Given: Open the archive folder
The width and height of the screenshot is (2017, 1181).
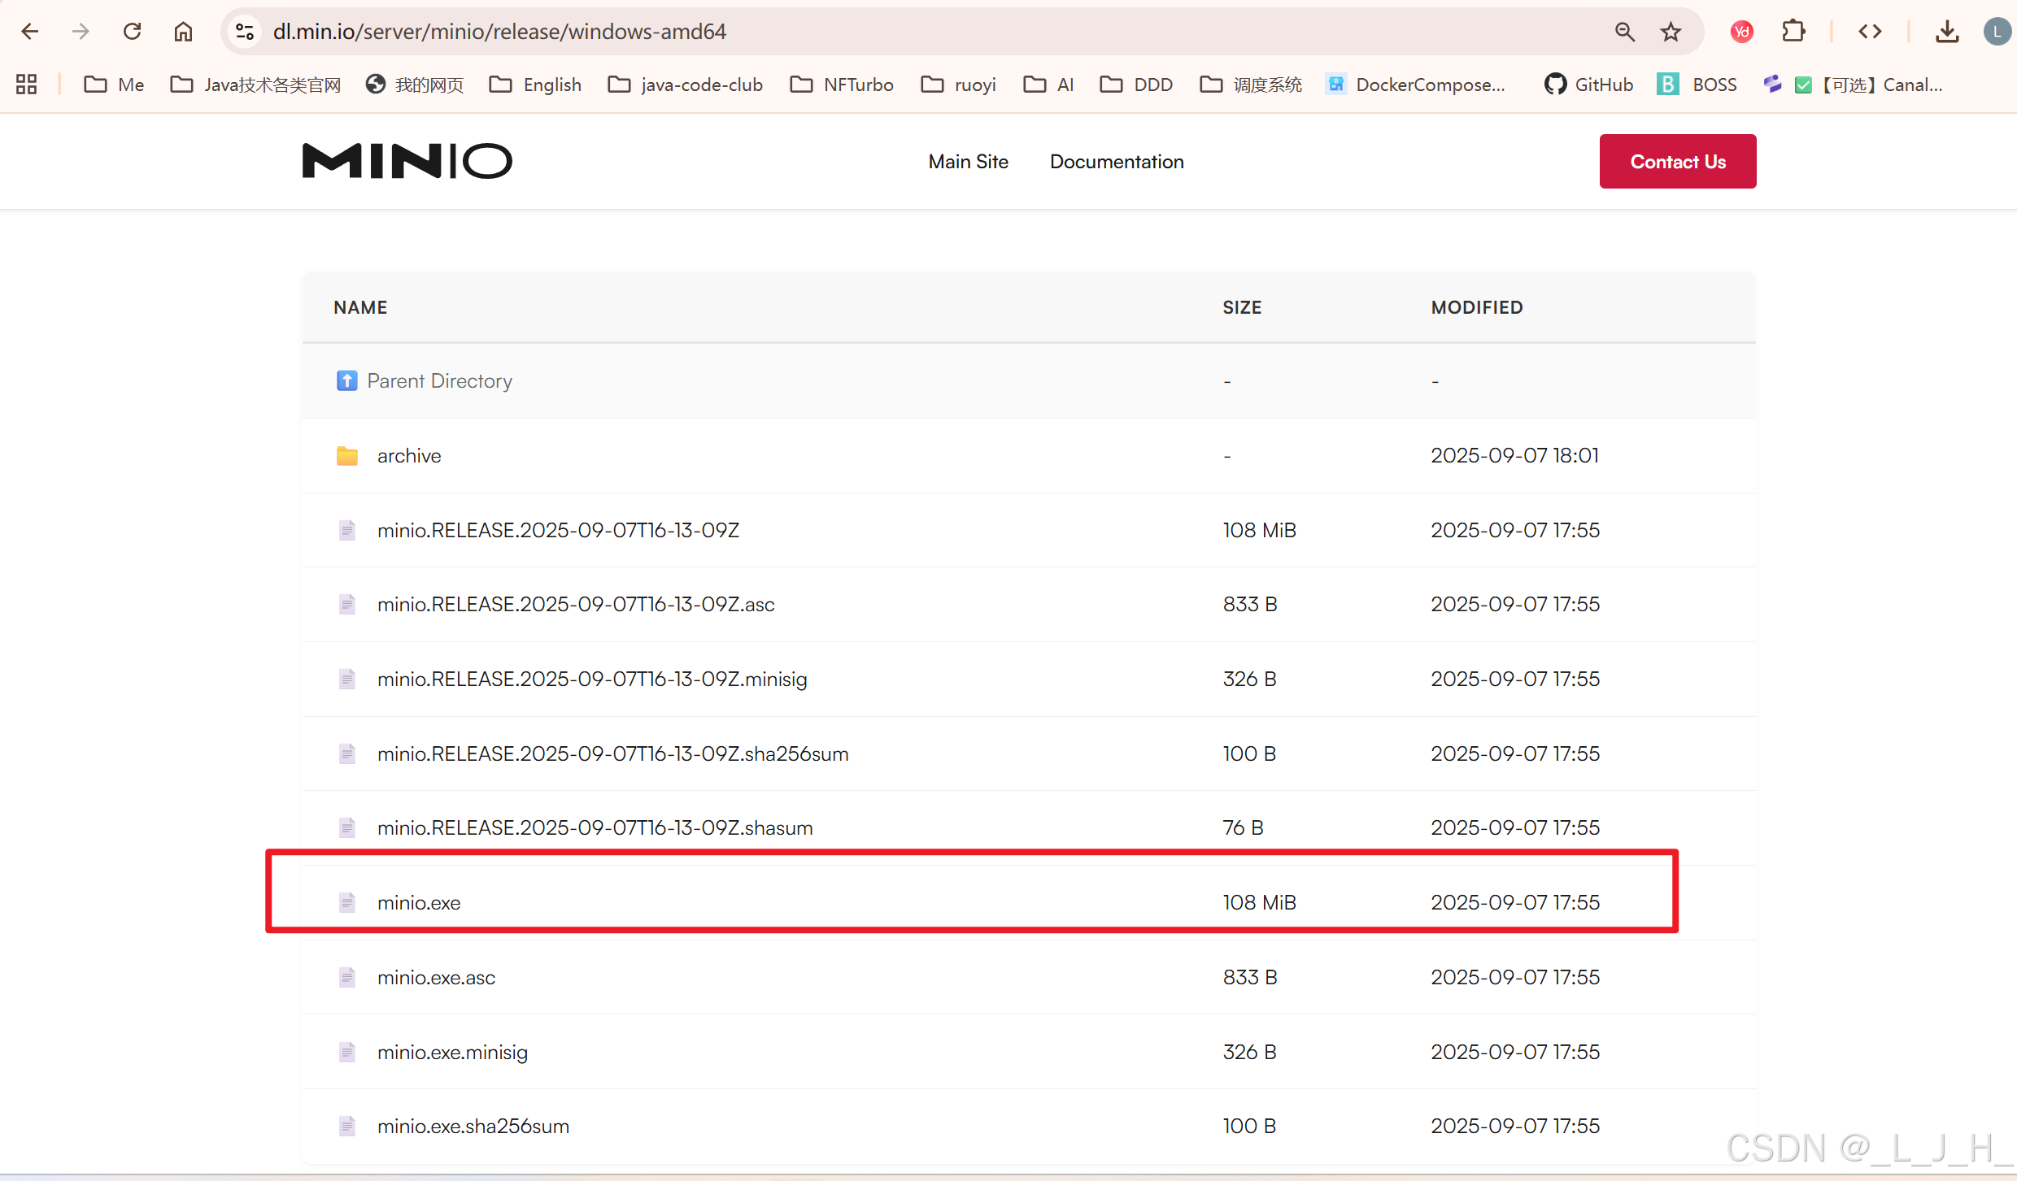Looking at the screenshot, I should (408, 455).
